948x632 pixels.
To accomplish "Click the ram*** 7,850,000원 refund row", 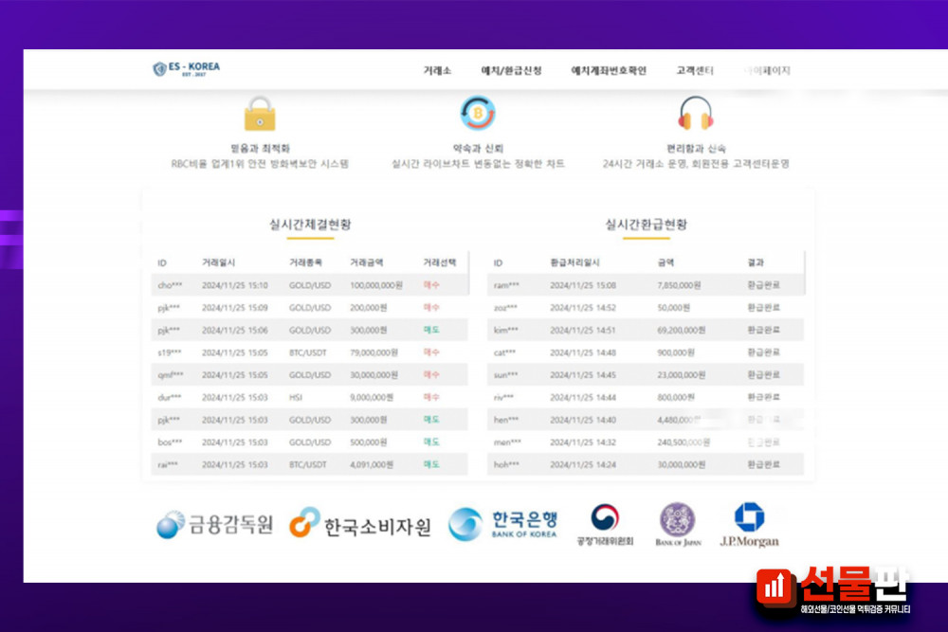I will pos(646,285).
